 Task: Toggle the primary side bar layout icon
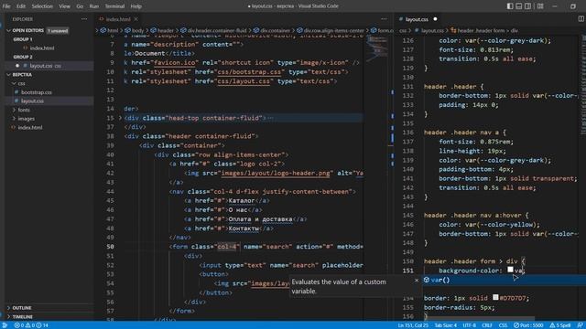pos(510,6)
